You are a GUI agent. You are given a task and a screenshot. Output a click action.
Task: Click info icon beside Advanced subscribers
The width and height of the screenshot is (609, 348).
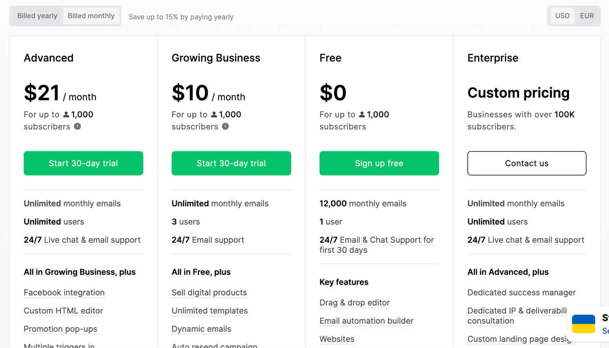[x=77, y=126]
